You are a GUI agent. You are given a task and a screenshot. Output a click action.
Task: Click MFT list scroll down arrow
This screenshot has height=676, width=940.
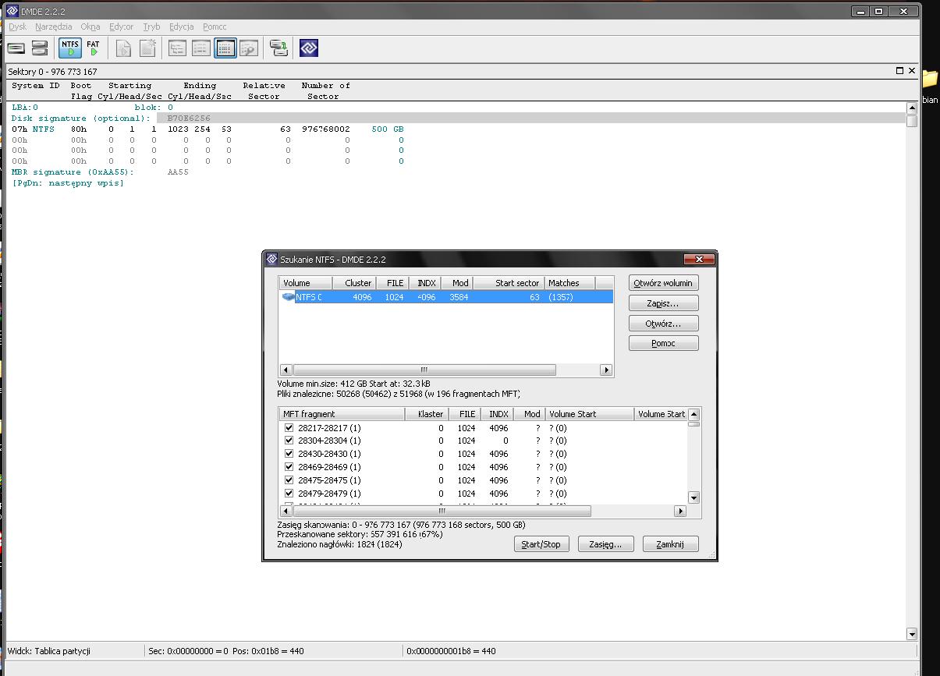click(694, 497)
